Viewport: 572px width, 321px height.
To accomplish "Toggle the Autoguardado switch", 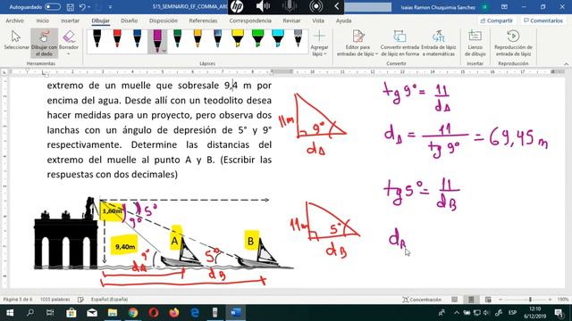I will (x=53, y=7).
